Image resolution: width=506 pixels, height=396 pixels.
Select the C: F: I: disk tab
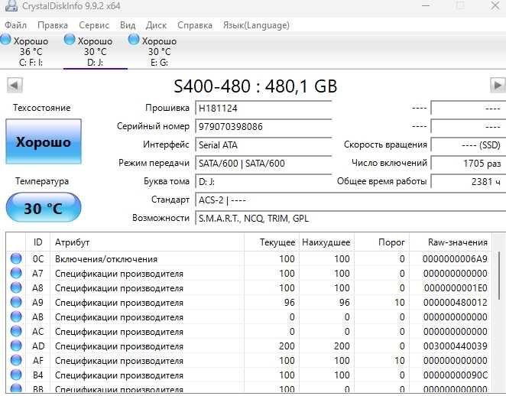[31, 51]
